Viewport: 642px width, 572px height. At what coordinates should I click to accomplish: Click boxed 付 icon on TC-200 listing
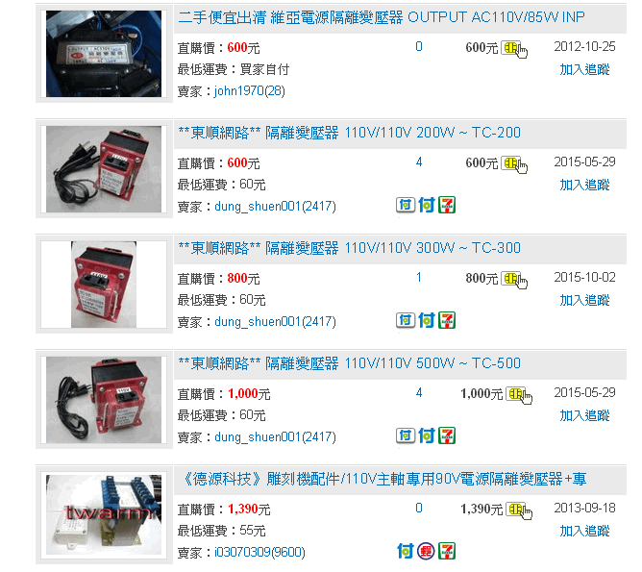tap(406, 205)
